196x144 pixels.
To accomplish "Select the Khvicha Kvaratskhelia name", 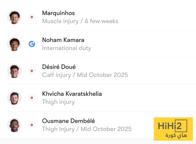I will [x=72, y=94].
